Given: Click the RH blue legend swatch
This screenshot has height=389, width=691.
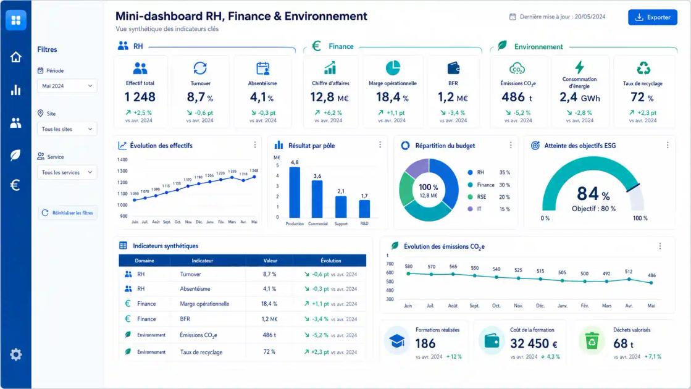Looking at the screenshot, I should pos(470,172).
